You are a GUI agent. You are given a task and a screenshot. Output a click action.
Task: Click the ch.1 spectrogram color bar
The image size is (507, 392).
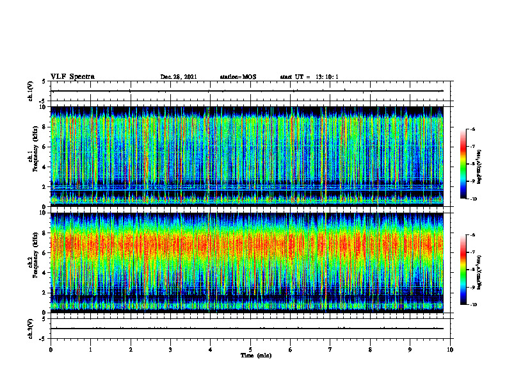tap(463, 164)
